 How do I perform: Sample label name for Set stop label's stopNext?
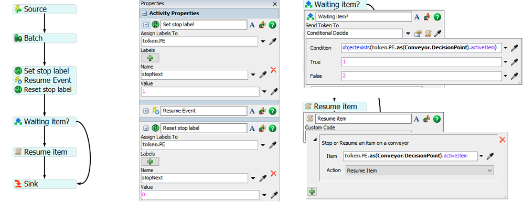[263, 75]
